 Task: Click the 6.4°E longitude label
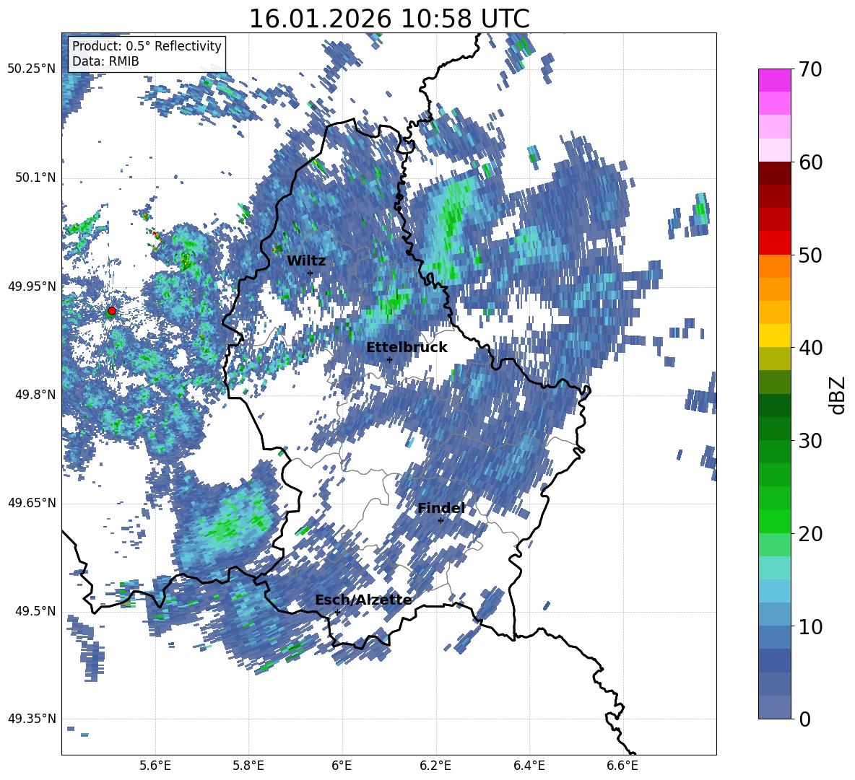click(x=529, y=766)
